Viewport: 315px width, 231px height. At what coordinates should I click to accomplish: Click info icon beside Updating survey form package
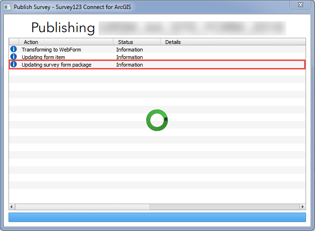pos(14,64)
